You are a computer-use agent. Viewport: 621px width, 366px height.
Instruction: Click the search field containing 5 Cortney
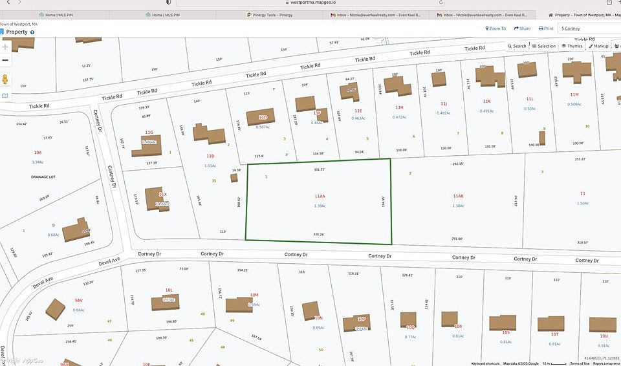[589, 28]
